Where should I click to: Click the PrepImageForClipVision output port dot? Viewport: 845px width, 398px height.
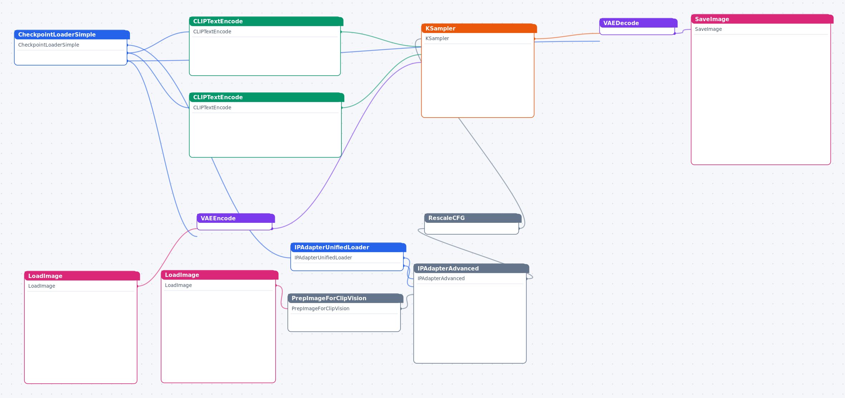401,308
